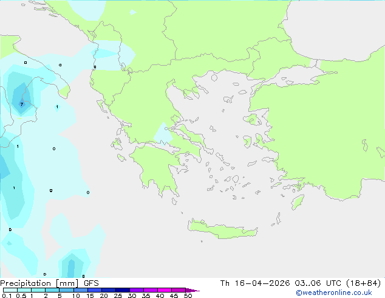Click the legend scale label "0.1"

coord(7,296)
